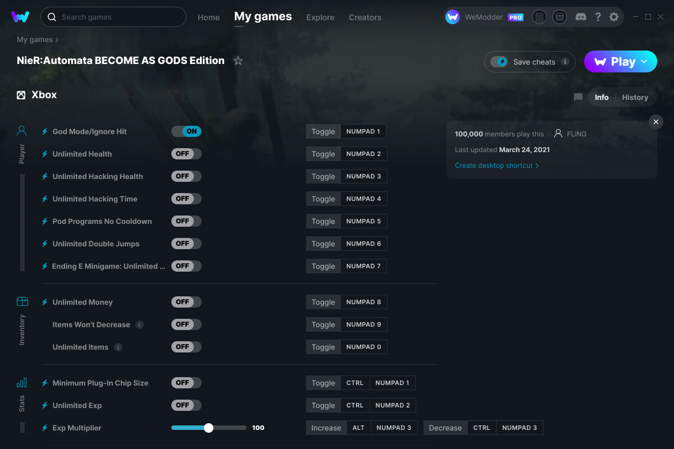674x449 pixels.
Task: Click the phone-shaped header icon
Action: (539, 17)
